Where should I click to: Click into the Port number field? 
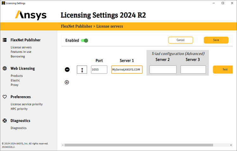click(x=99, y=70)
